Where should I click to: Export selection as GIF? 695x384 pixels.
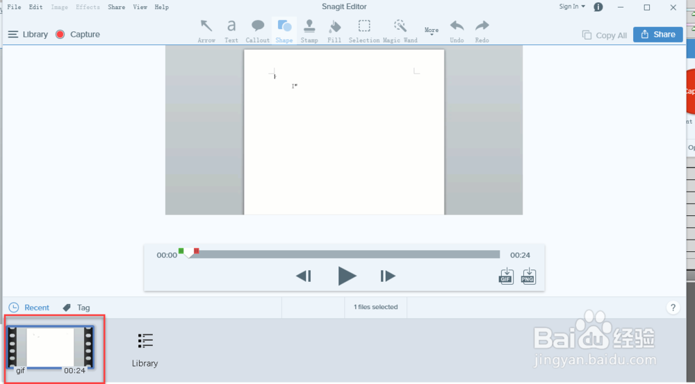click(x=506, y=276)
